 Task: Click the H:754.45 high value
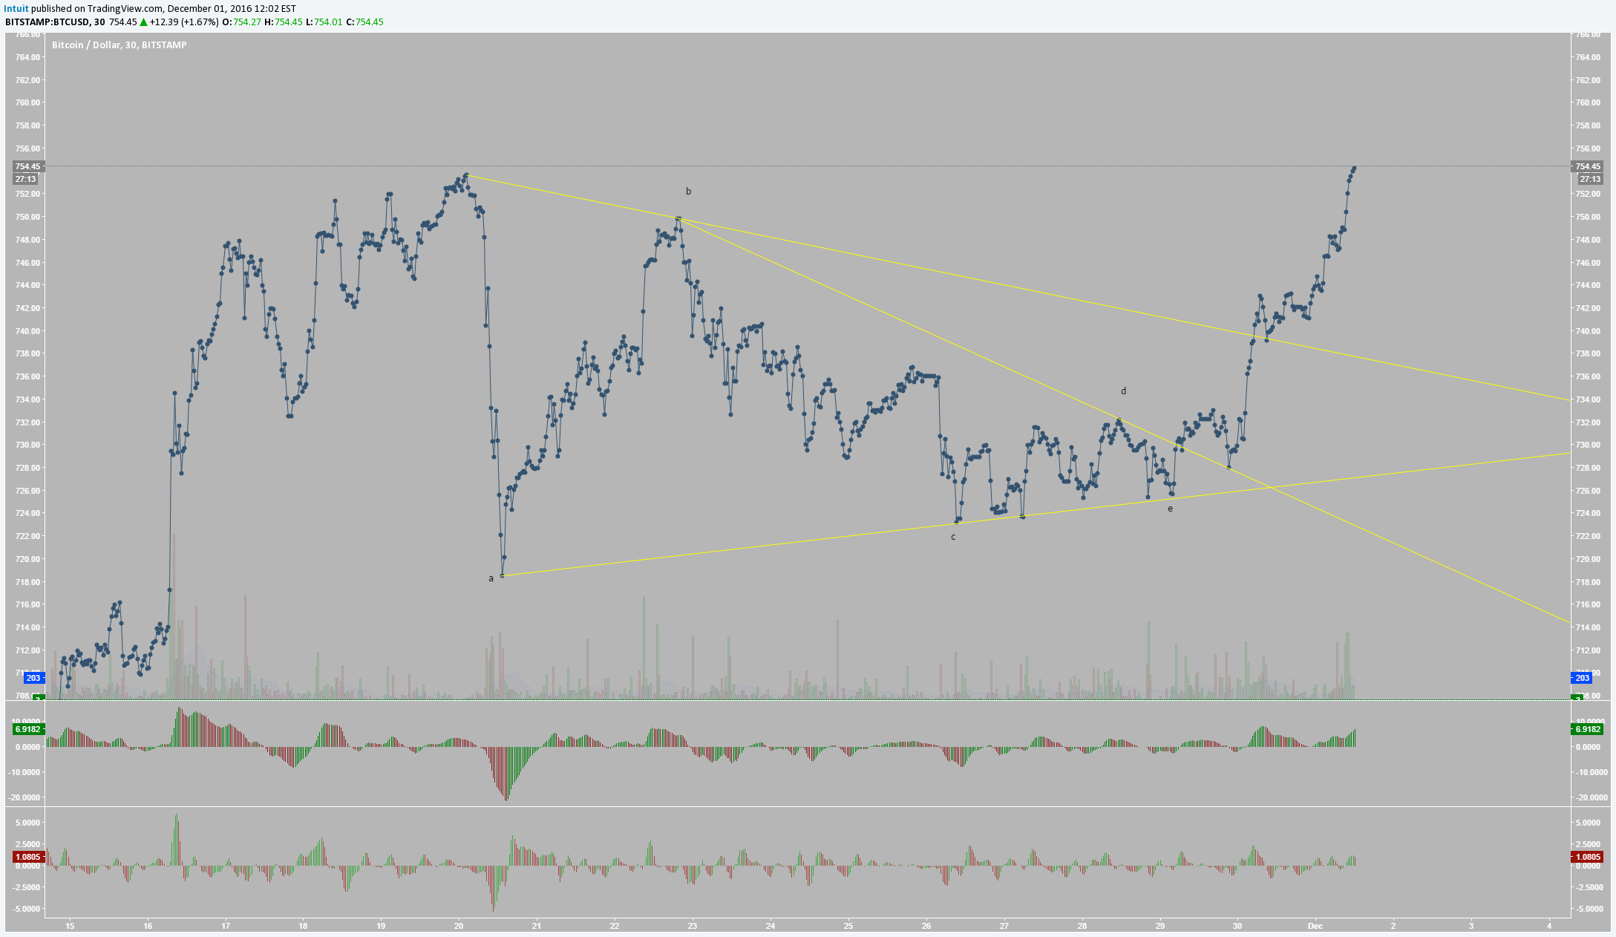[283, 22]
